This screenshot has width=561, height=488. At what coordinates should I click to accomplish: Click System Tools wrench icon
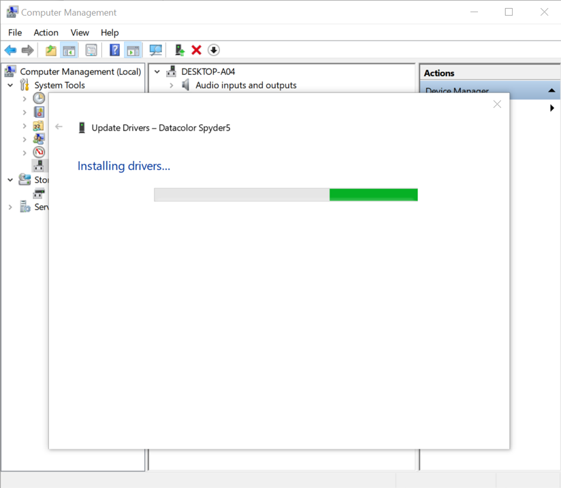25,85
